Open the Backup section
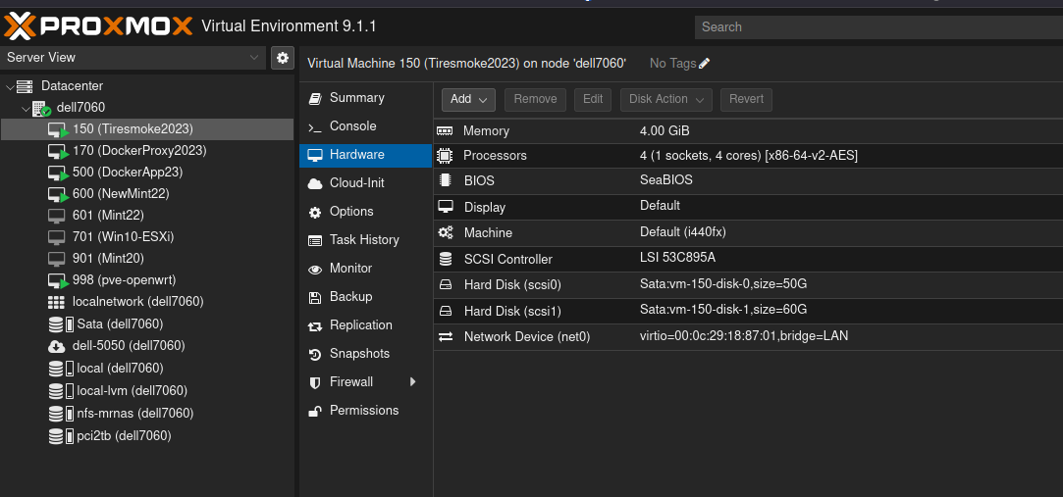Image resolution: width=1063 pixels, height=497 pixels. click(350, 297)
